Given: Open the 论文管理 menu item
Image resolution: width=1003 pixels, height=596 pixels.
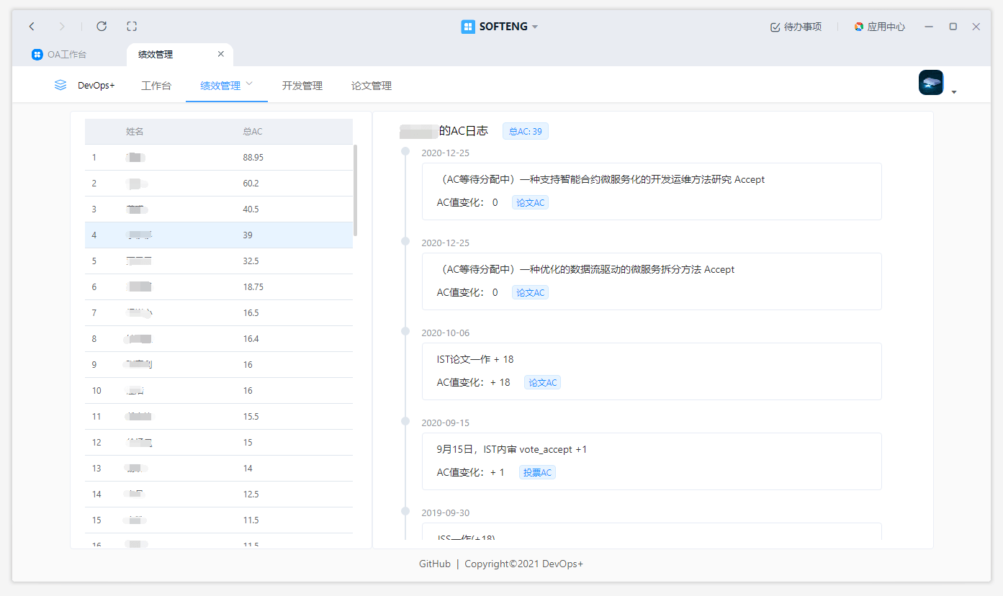Looking at the screenshot, I should (x=372, y=86).
